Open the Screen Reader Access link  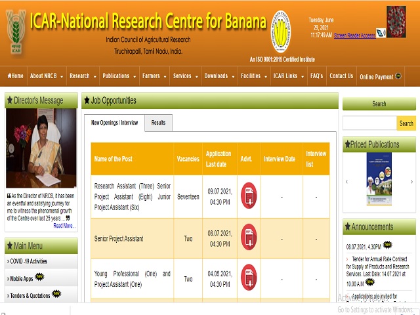pos(354,35)
